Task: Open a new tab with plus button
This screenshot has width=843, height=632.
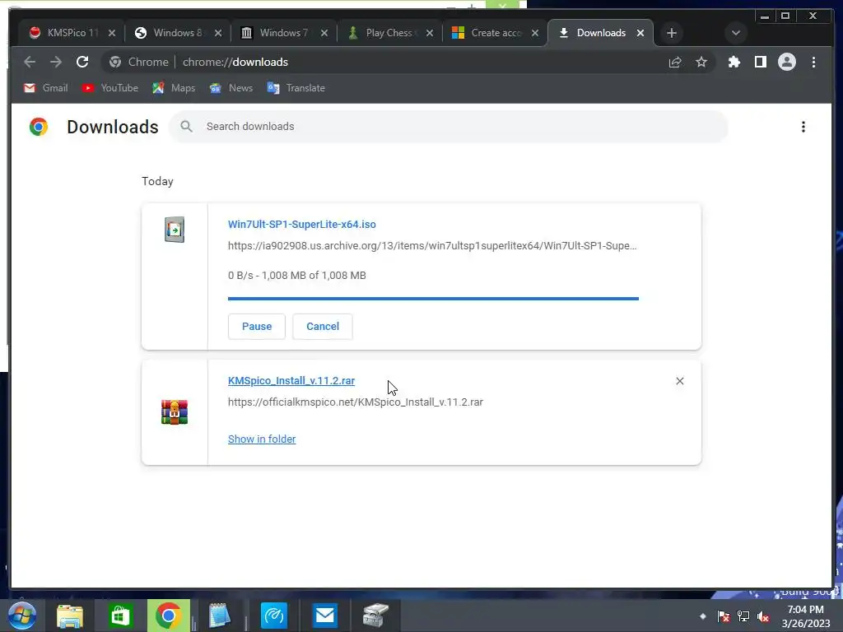Action: click(672, 33)
